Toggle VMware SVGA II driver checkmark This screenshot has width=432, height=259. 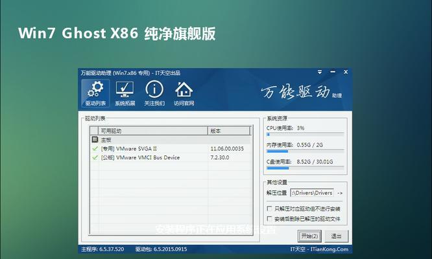tap(95, 149)
